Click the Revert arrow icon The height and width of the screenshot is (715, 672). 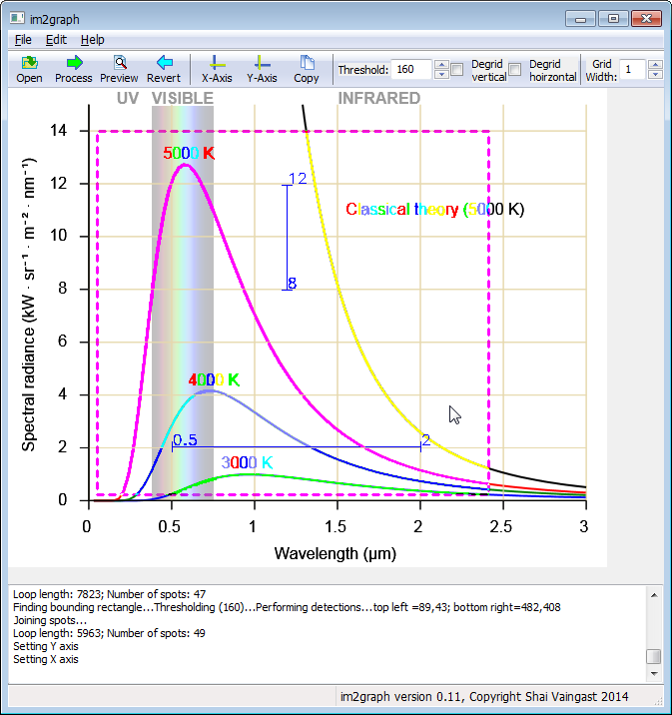pos(164,63)
